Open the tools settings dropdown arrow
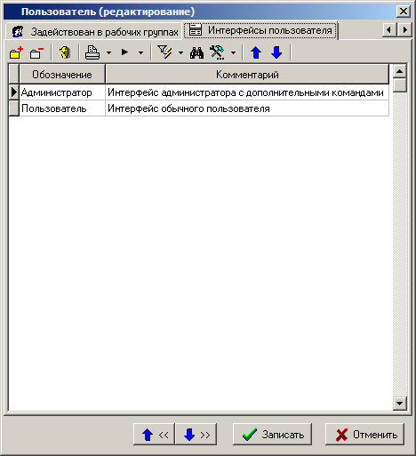 point(233,53)
